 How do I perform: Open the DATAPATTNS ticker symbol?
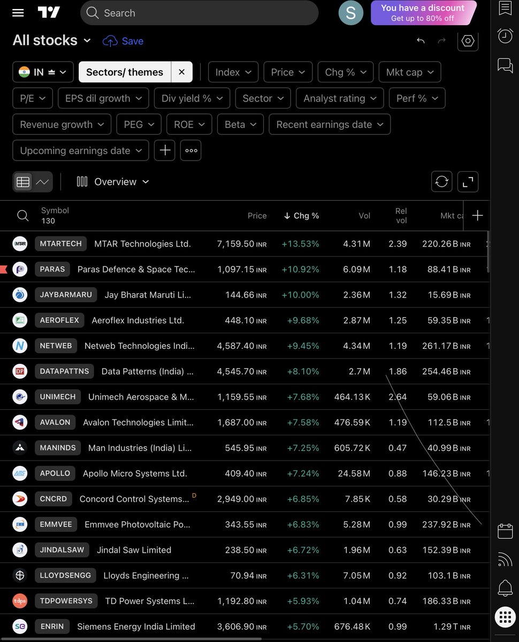[65, 371]
